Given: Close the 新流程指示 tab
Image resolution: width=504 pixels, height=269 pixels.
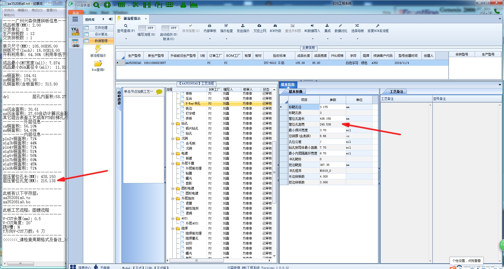Looking at the screenshot, I should point(146,19).
